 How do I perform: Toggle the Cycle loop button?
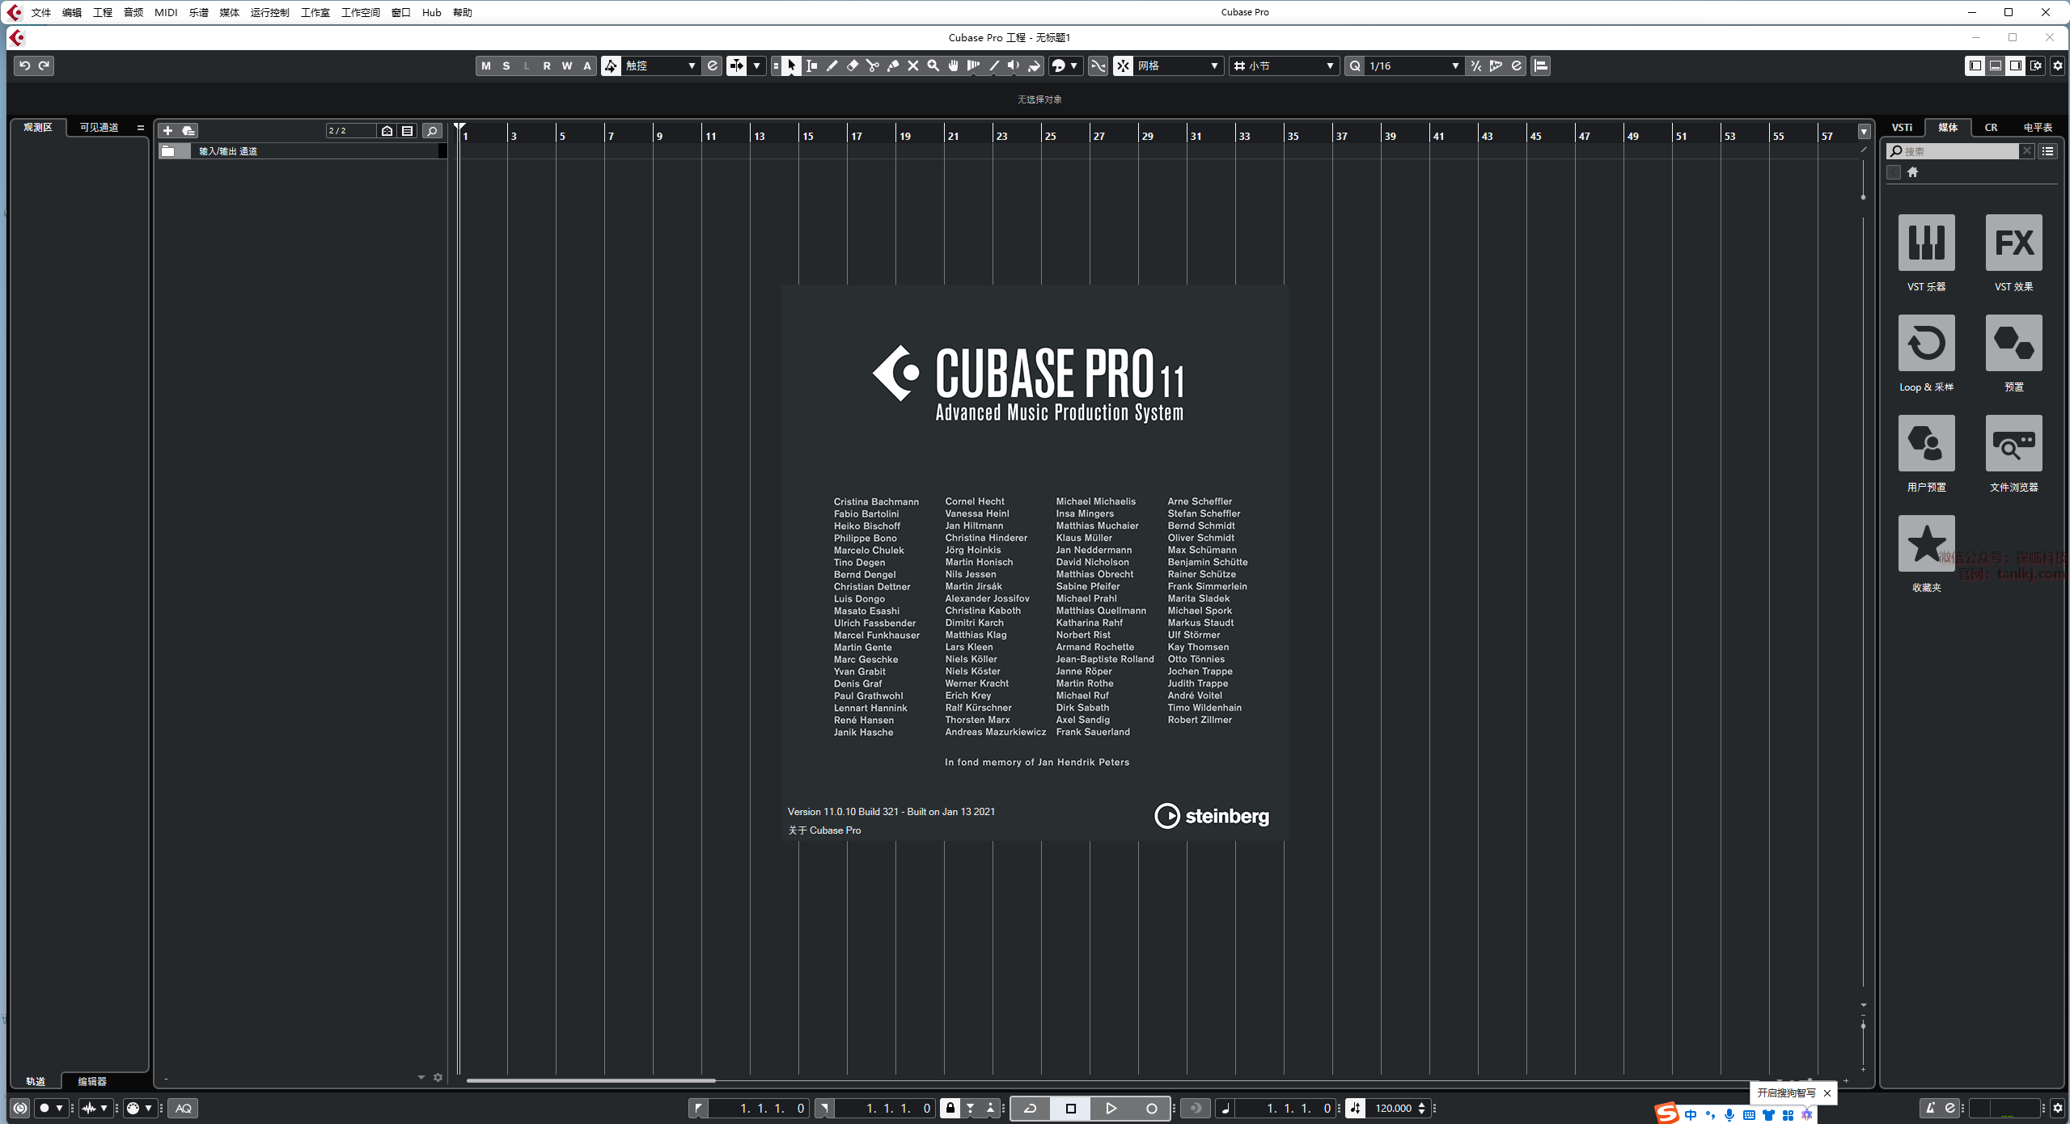[1030, 1108]
